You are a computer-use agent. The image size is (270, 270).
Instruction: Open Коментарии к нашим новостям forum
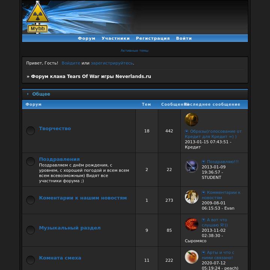click(83, 198)
